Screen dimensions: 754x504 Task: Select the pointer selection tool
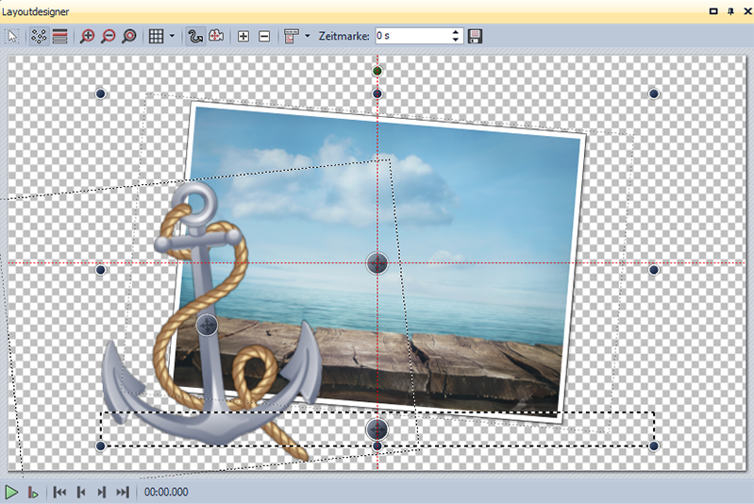click(x=13, y=36)
